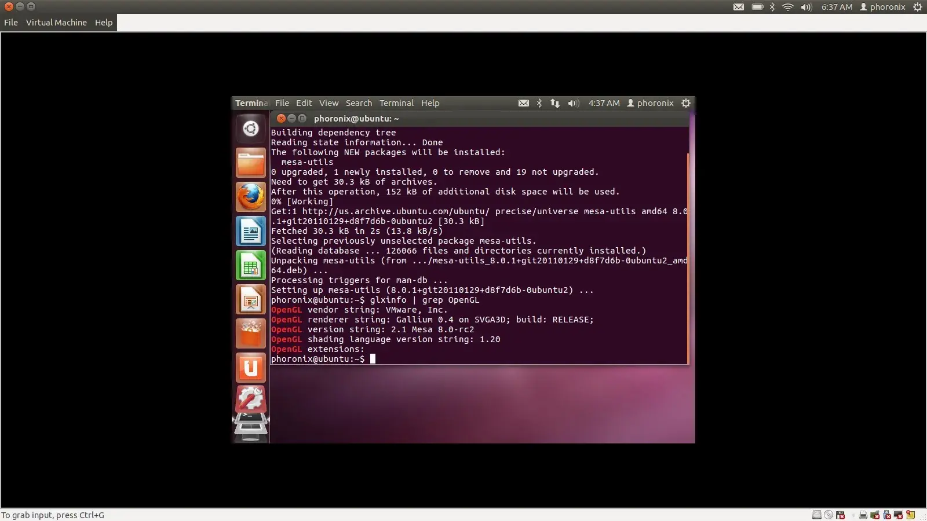Click the CD/DVD drive icon in status bar
Screen dimensions: 927x521
(829, 515)
